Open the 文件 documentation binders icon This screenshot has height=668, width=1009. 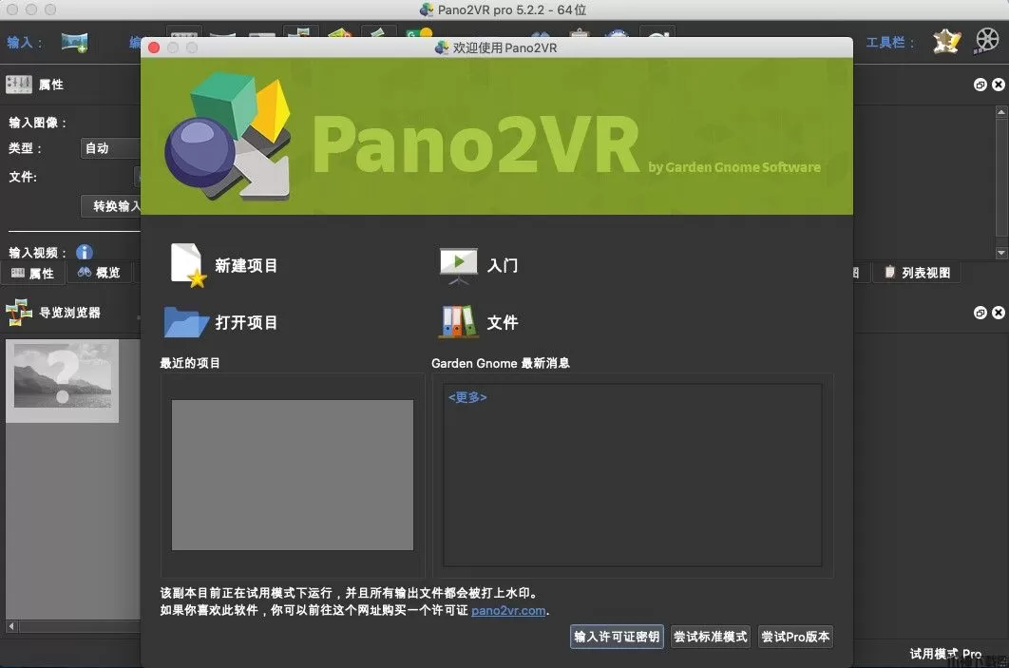[458, 322]
